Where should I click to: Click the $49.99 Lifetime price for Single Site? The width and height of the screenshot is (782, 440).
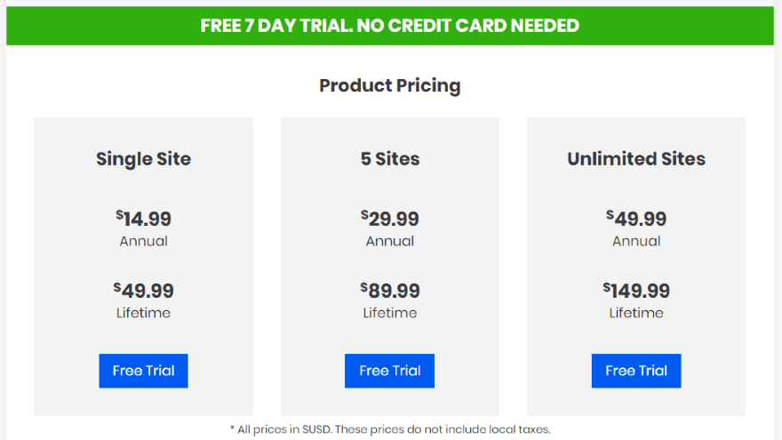(144, 291)
